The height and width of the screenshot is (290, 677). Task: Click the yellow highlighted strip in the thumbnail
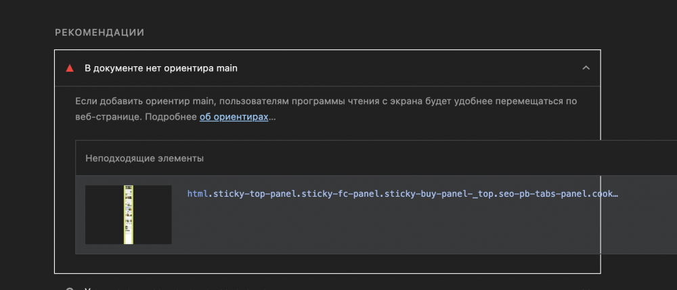click(x=128, y=214)
